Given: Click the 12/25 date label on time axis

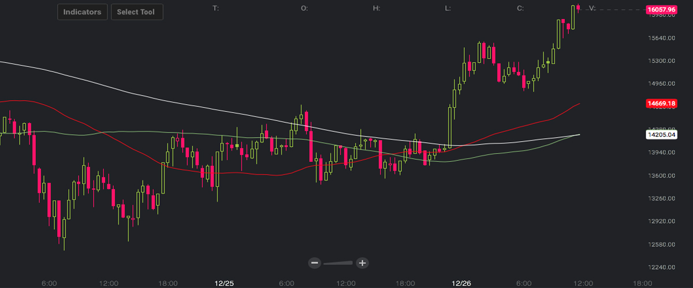Looking at the screenshot, I should click(223, 283).
